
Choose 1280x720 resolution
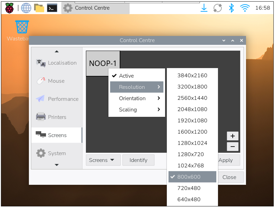pyautogui.click(x=192, y=154)
